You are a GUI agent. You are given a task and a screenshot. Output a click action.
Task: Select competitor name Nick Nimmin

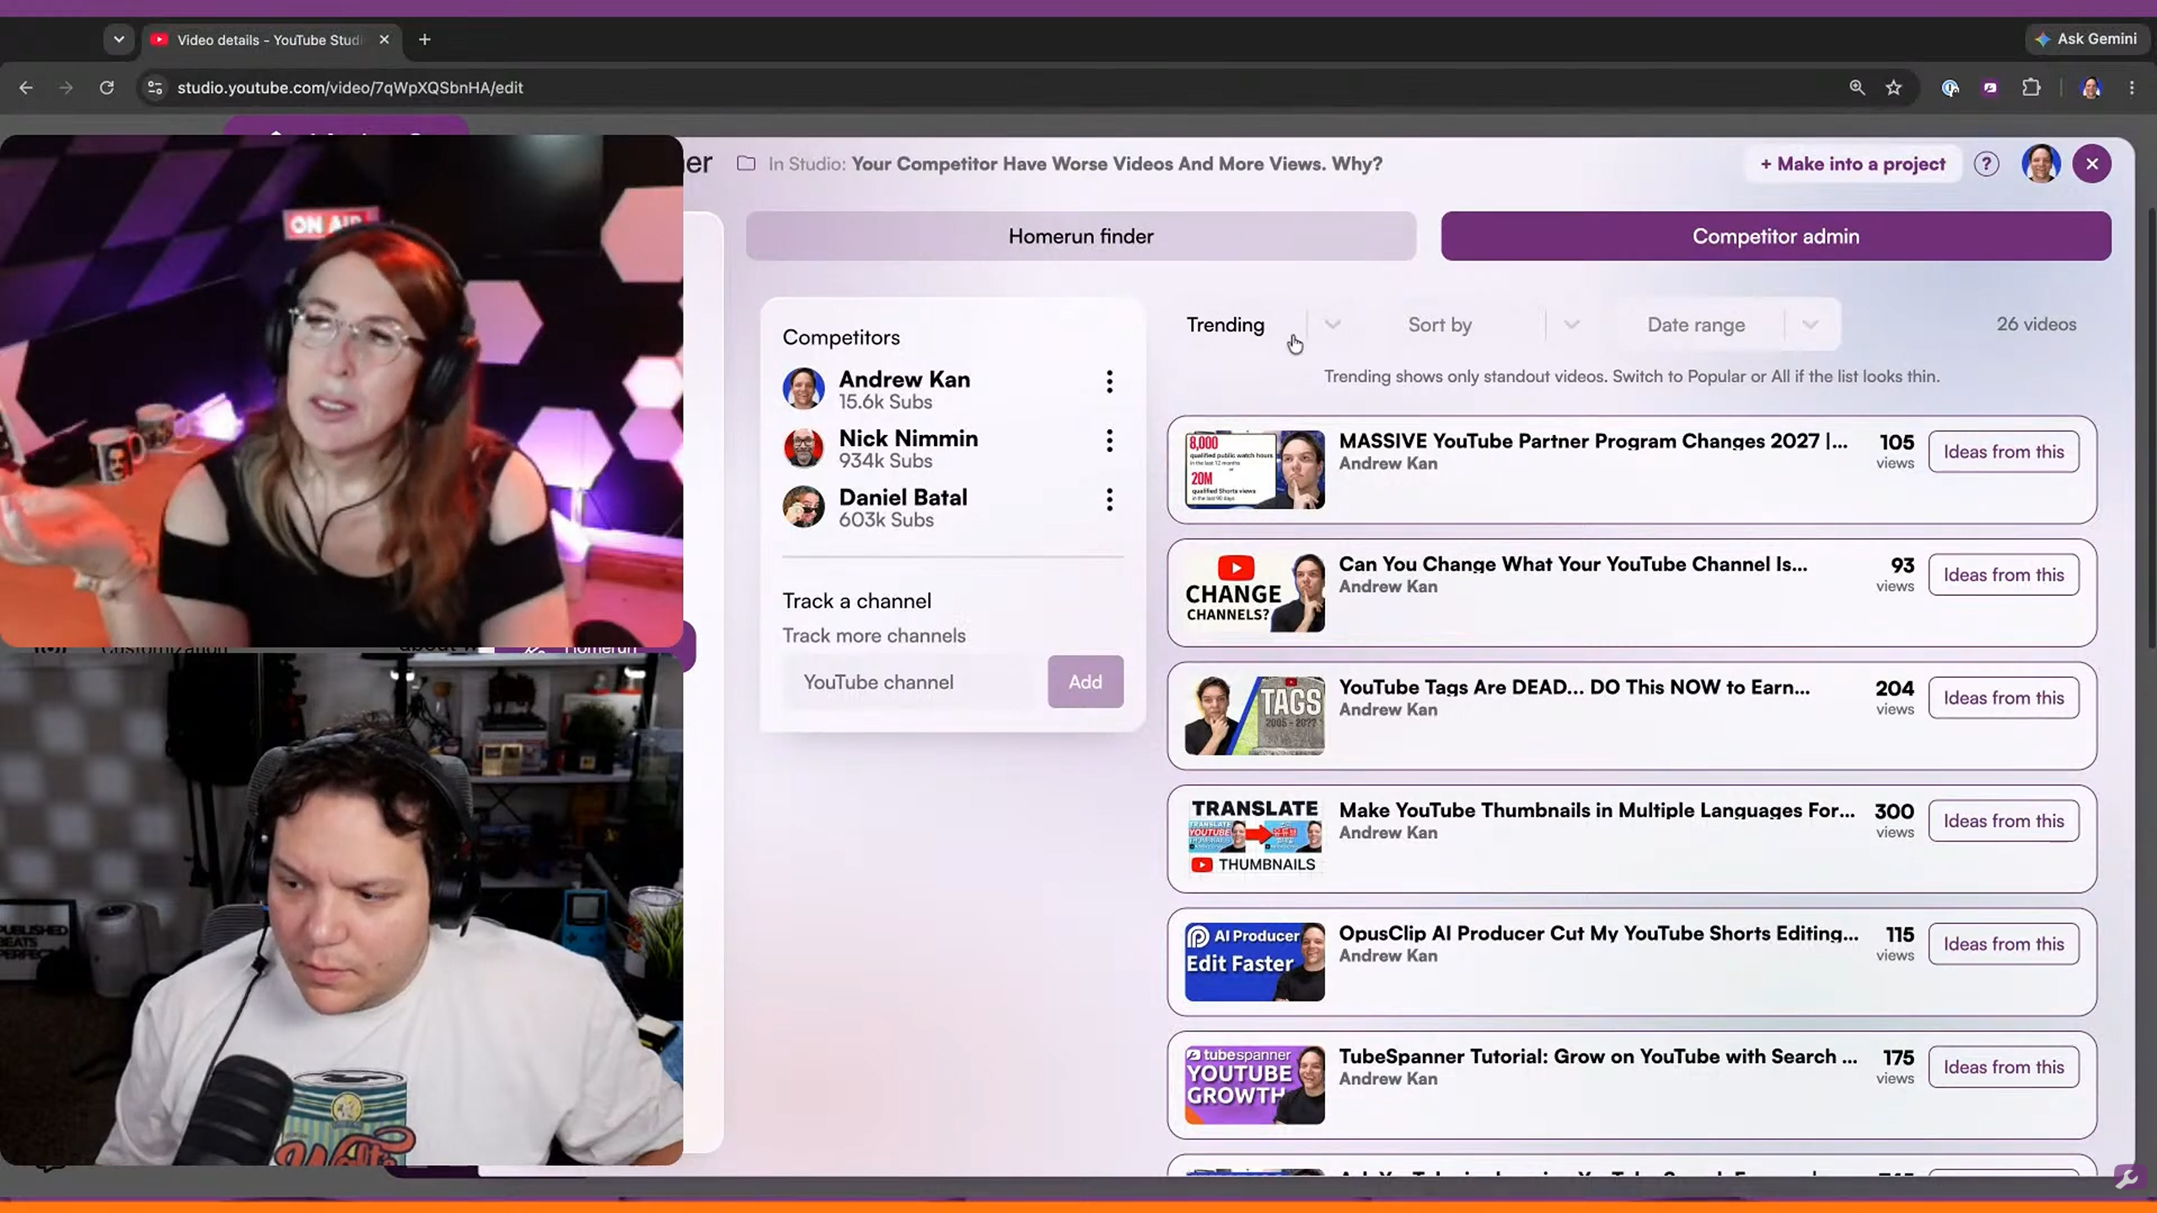click(909, 438)
